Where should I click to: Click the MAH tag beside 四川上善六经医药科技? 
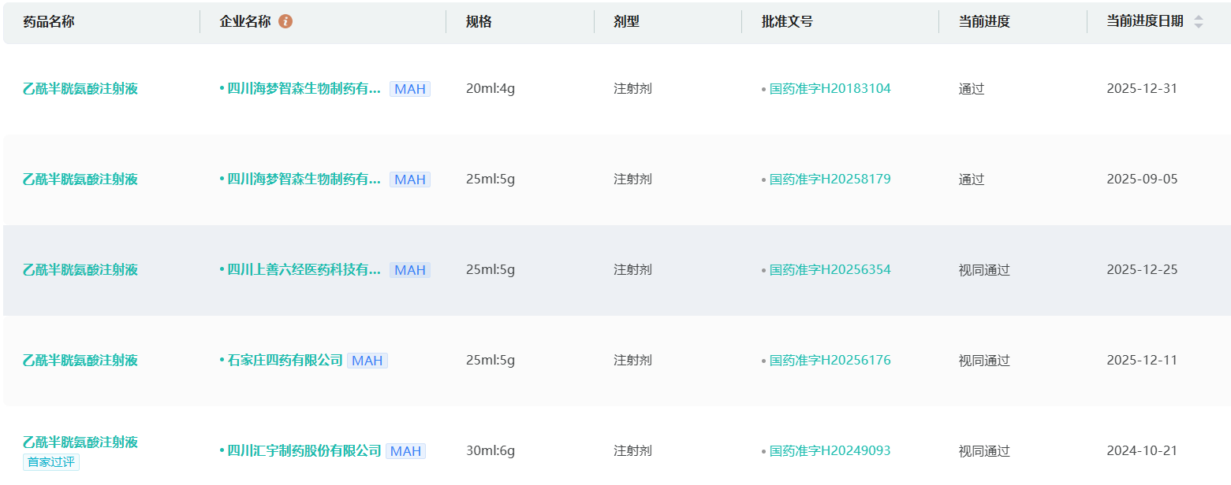[410, 270]
